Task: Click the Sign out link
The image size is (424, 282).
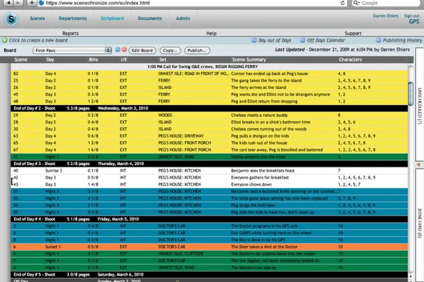Action: pos(412,16)
